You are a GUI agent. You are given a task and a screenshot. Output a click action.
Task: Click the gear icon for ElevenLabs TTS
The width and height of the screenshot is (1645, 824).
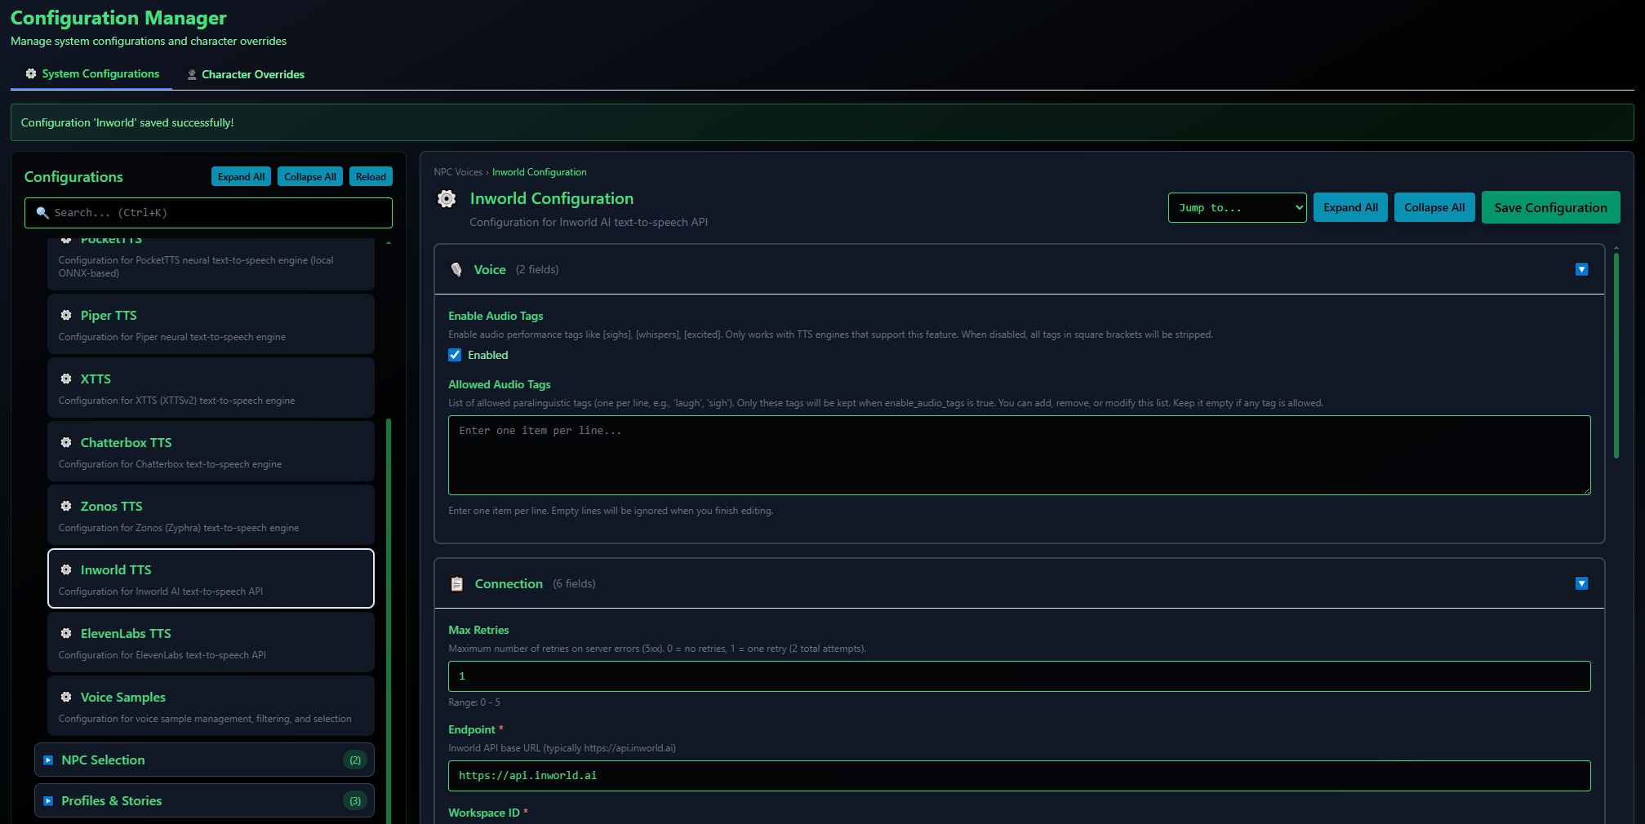point(66,633)
